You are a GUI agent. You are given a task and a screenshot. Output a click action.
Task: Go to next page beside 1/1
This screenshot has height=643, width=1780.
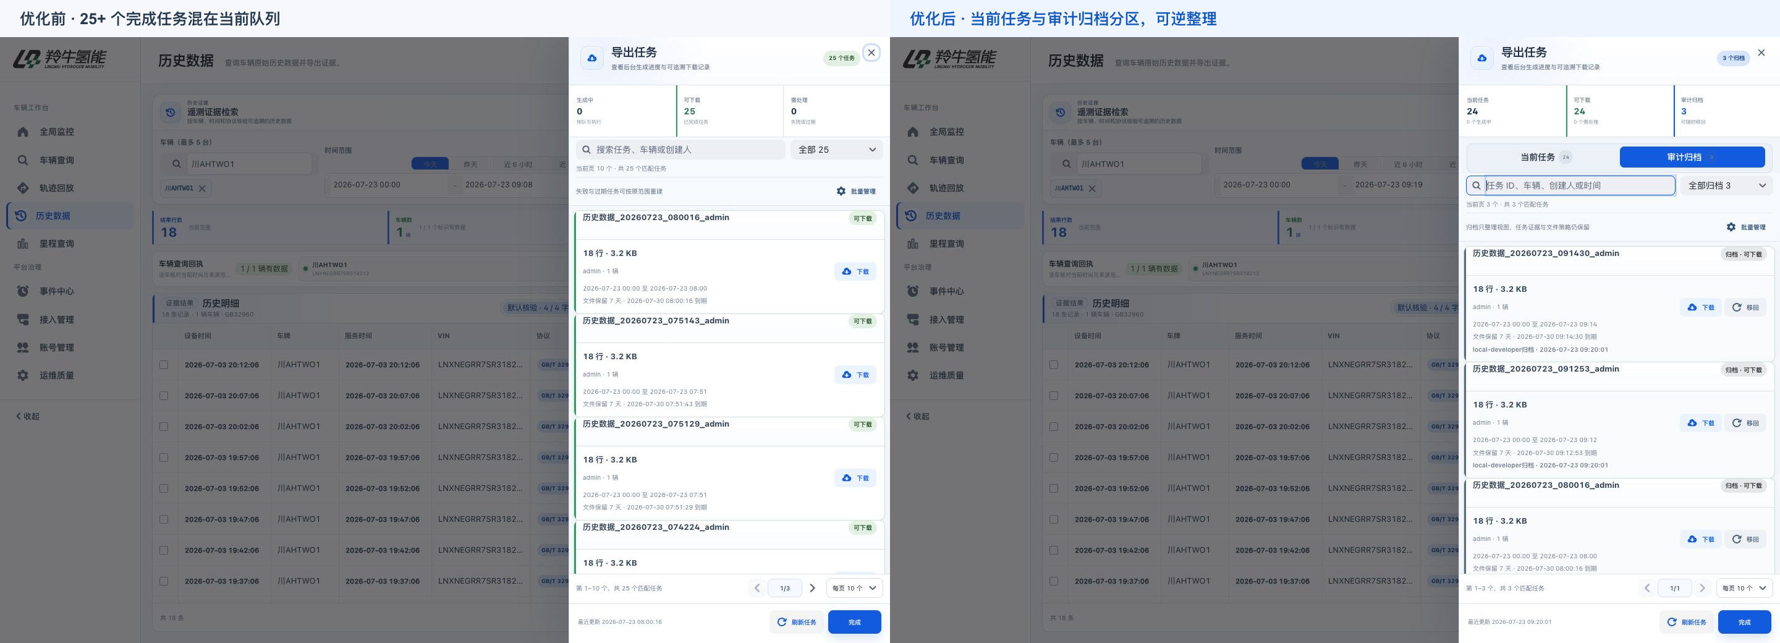coord(1703,589)
